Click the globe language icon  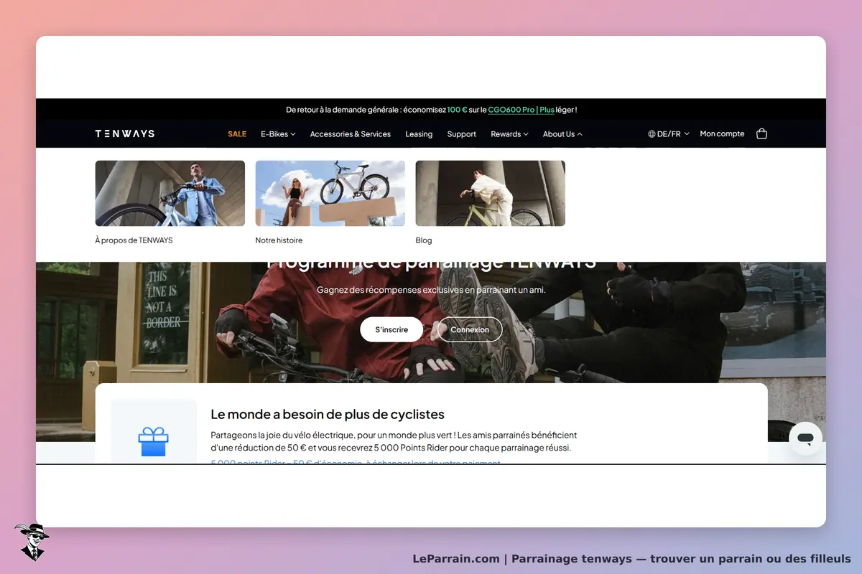pos(652,134)
